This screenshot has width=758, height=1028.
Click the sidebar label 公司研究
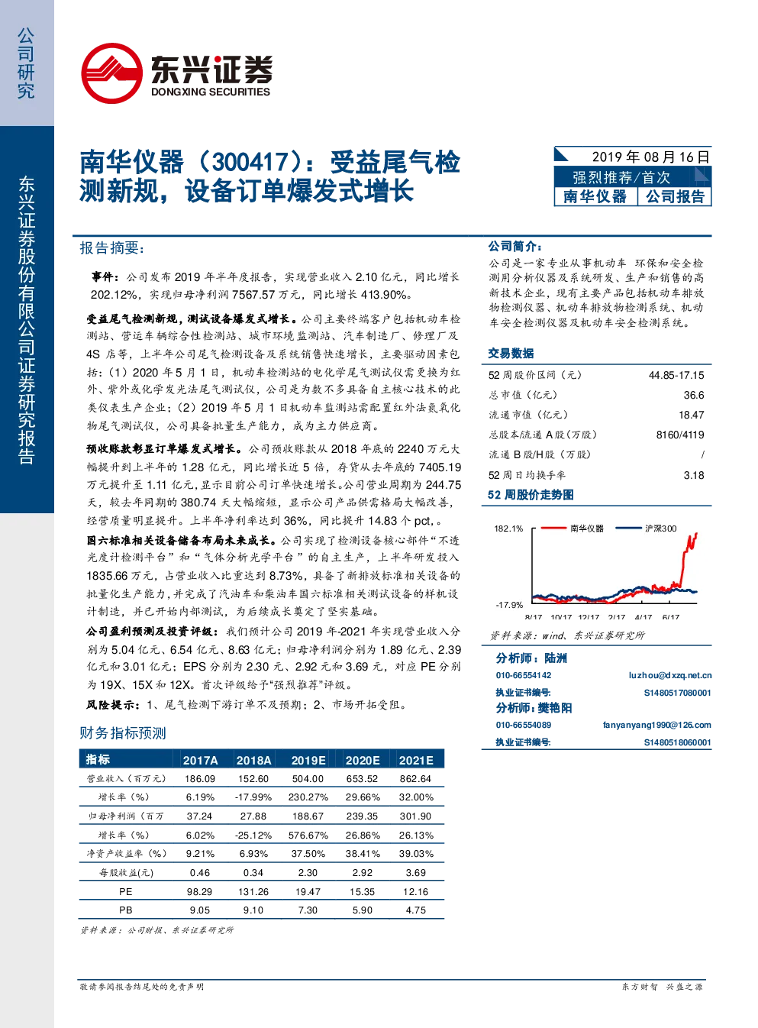26,63
